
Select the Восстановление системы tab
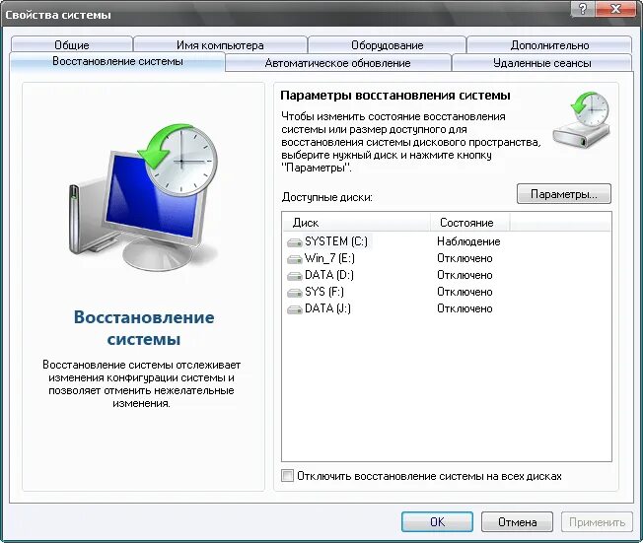[x=117, y=61]
